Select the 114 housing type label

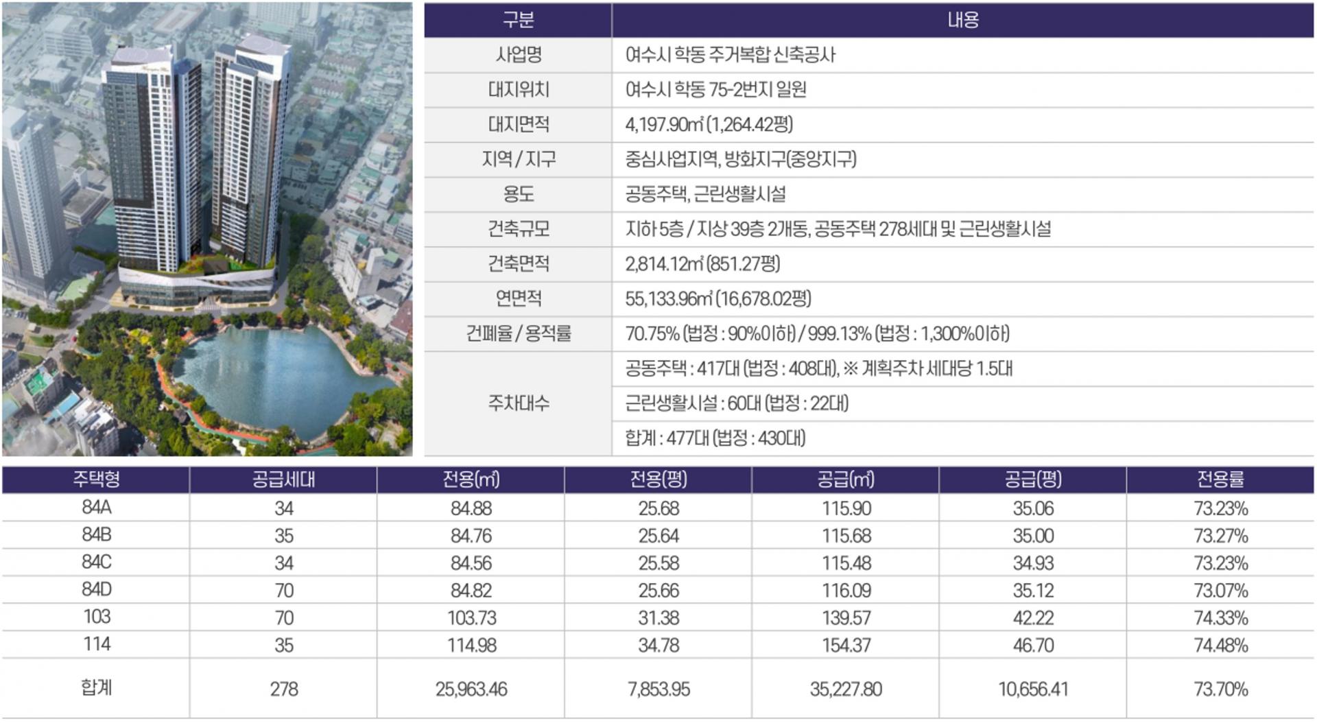pyautogui.click(x=96, y=645)
